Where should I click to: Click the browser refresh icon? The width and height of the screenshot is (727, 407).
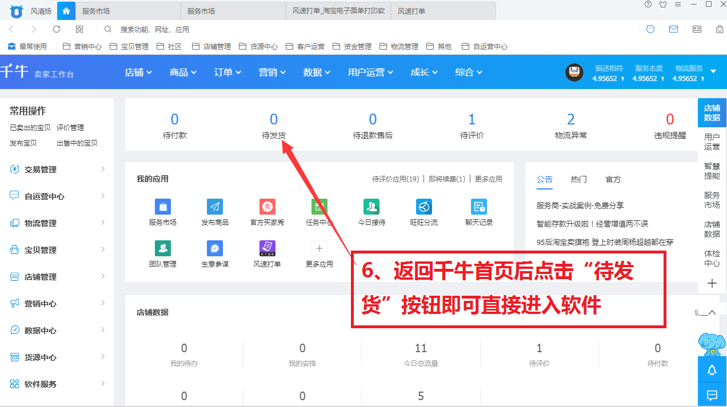click(x=57, y=29)
